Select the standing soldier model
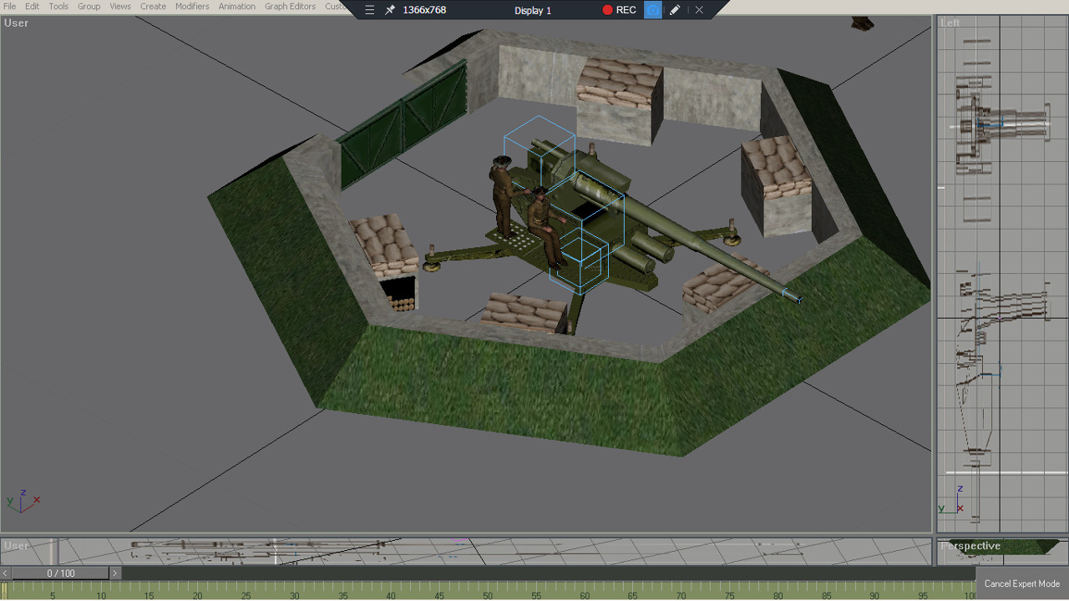The width and height of the screenshot is (1069, 601). click(x=503, y=195)
